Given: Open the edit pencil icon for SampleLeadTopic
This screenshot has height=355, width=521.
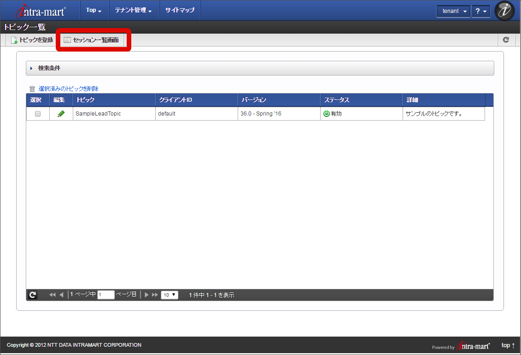Looking at the screenshot, I should [x=61, y=113].
